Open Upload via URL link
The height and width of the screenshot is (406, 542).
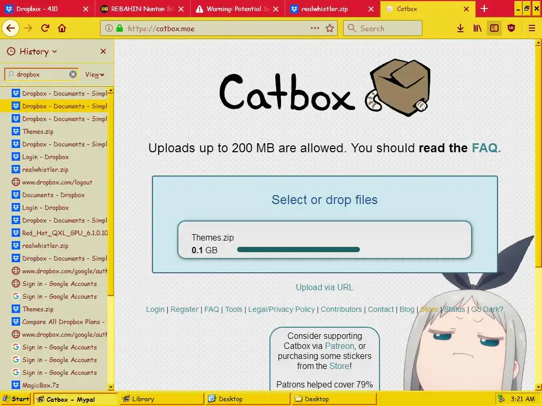324,287
